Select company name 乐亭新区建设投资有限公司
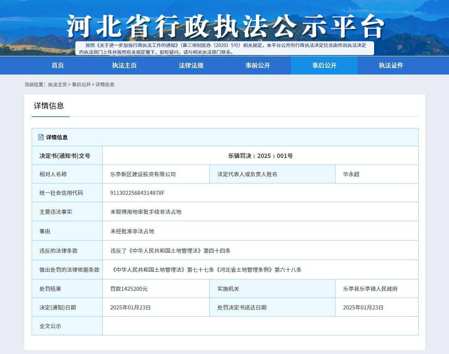 pyautogui.click(x=143, y=174)
